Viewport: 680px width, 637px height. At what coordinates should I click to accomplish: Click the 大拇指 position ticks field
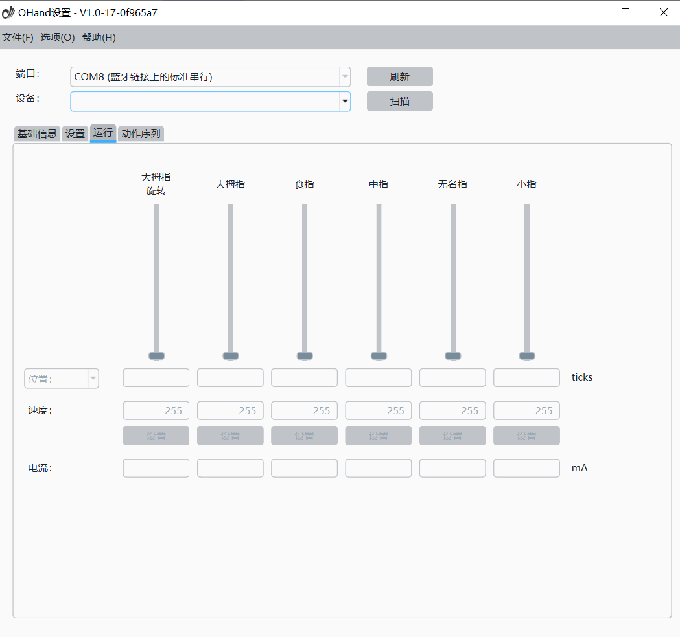point(230,377)
